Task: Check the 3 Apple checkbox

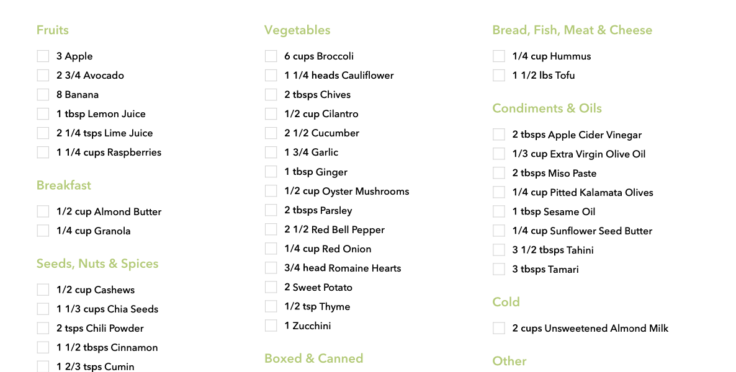Action: 43,56
